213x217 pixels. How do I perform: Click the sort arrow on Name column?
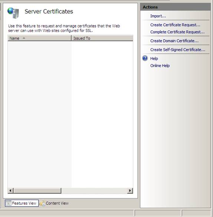(x=24, y=38)
